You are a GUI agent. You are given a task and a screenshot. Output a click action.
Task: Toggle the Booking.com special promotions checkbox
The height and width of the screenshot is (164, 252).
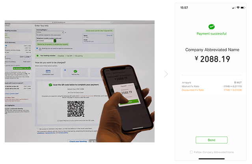pyautogui.click(x=37, y=48)
